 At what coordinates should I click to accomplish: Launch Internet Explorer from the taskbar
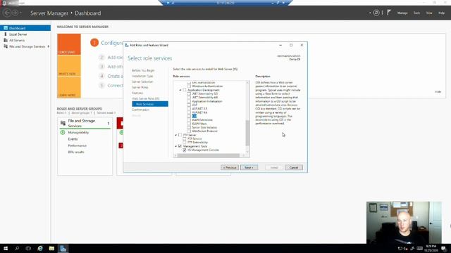40,248
